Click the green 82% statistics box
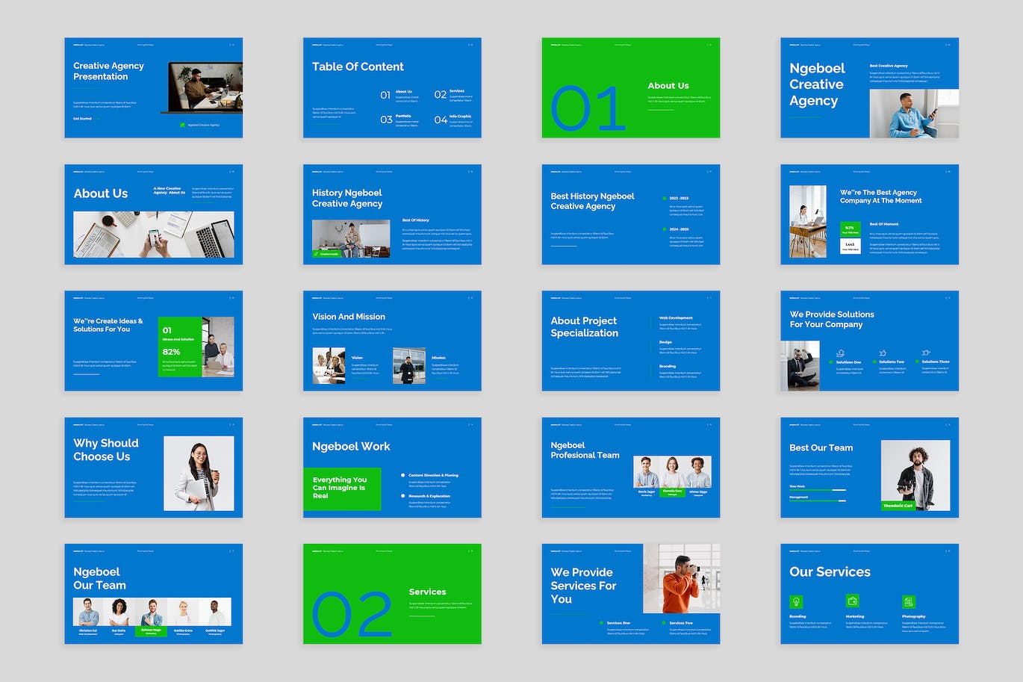This screenshot has width=1023, height=682. (x=179, y=347)
